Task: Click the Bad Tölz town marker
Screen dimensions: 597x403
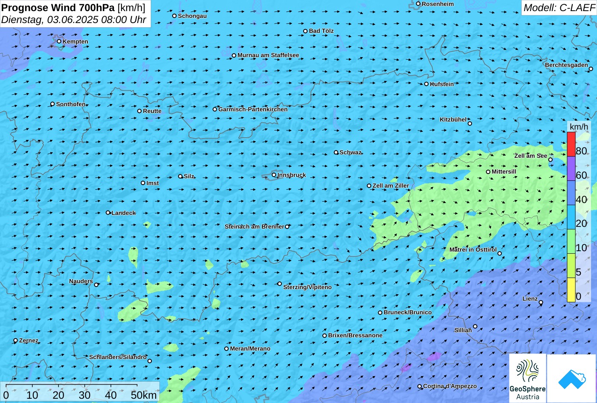Action: (305, 31)
